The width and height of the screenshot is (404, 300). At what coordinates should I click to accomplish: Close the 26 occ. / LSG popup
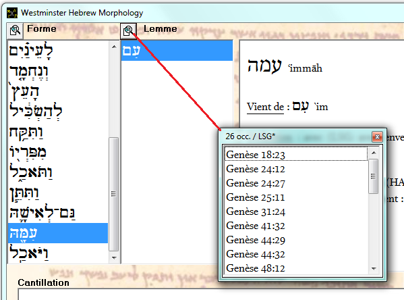click(x=377, y=136)
